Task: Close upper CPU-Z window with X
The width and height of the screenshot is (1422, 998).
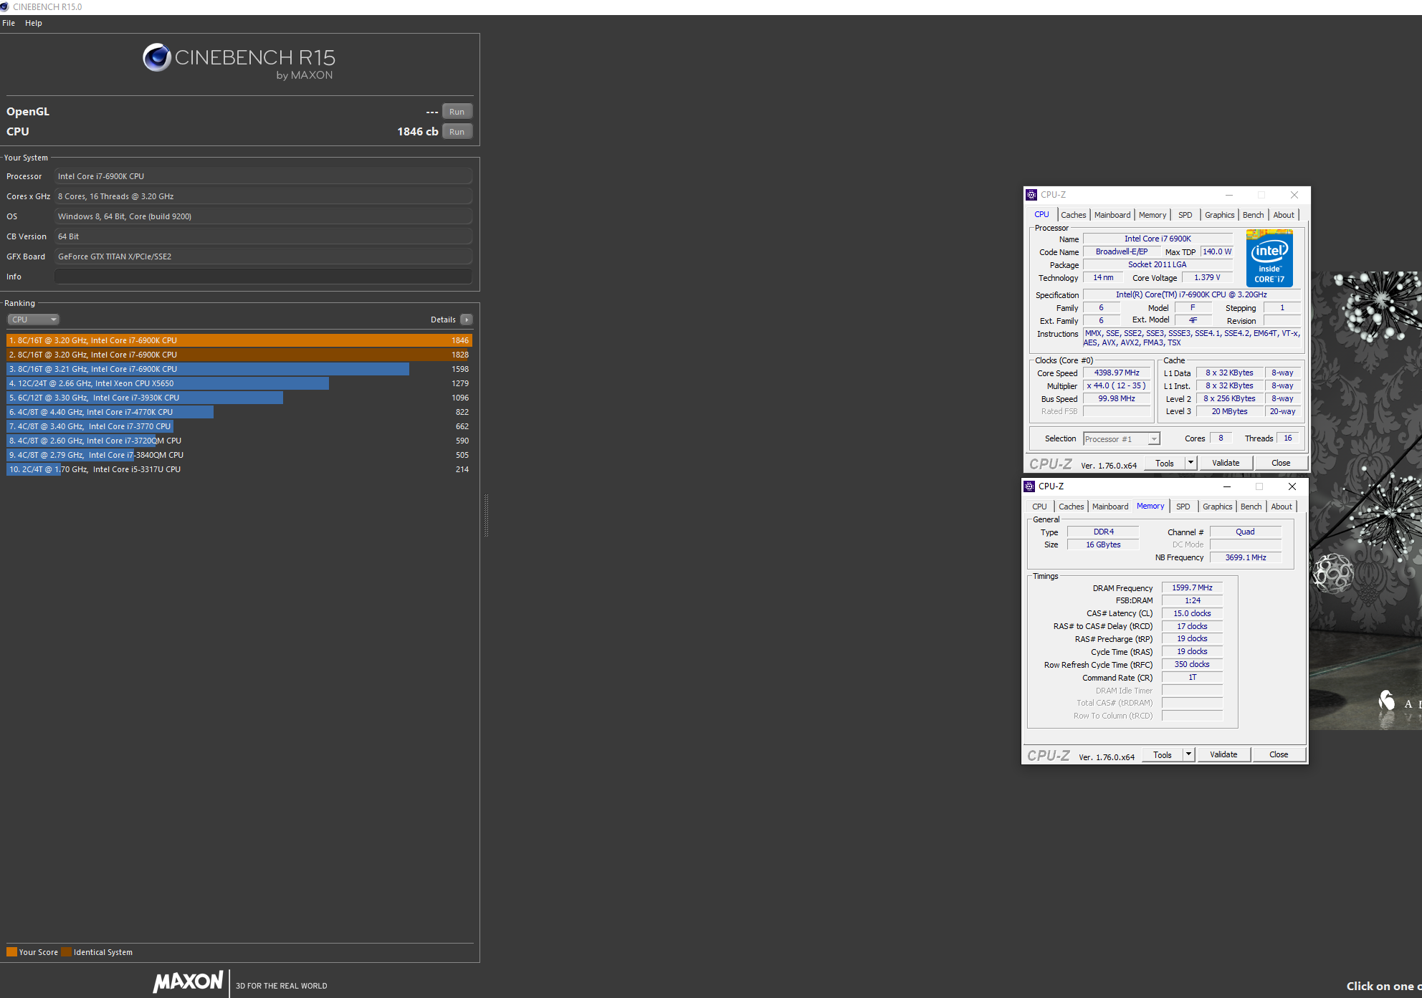Action: click(1294, 195)
